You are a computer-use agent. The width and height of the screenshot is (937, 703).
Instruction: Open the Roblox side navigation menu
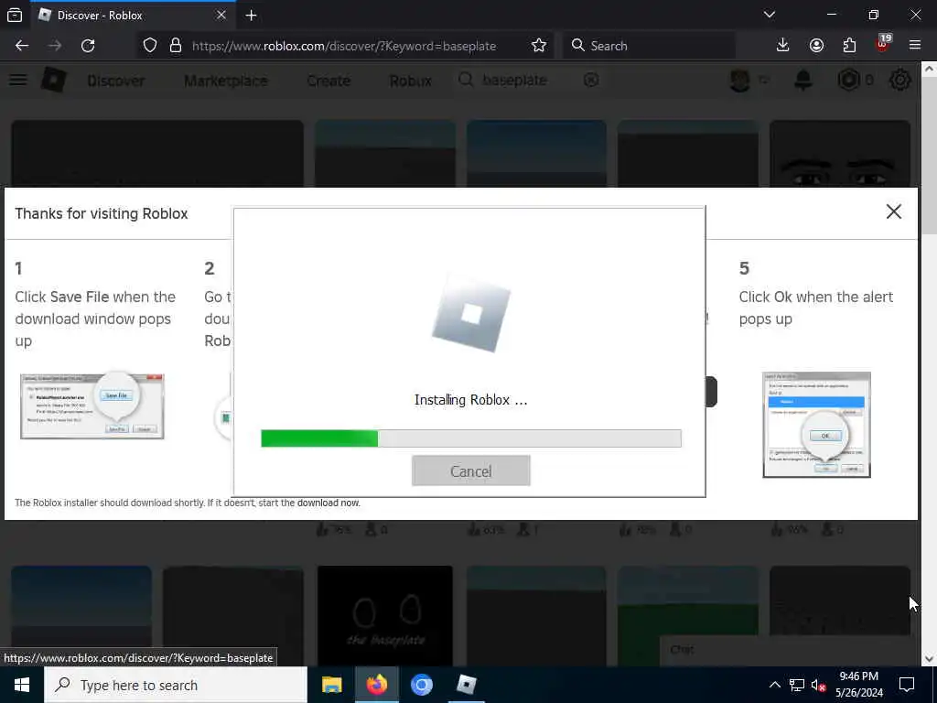tap(18, 80)
